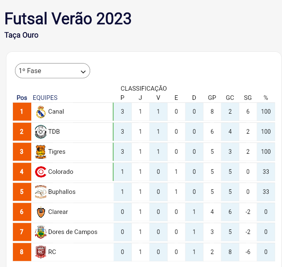Click the SG column header

click(248, 98)
